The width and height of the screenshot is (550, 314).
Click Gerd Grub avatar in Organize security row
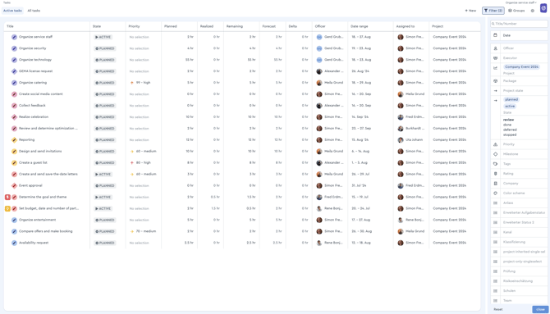tap(319, 48)
